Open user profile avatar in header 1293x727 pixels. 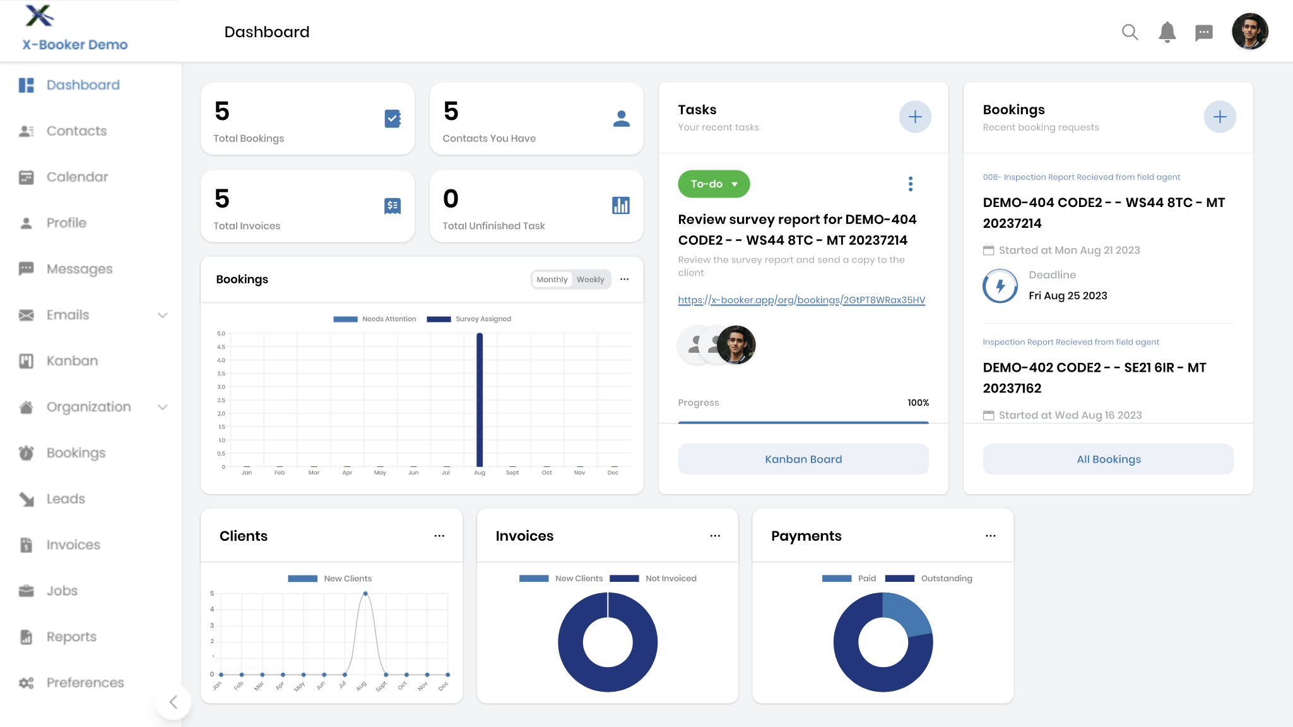[x=1249, y=31]
